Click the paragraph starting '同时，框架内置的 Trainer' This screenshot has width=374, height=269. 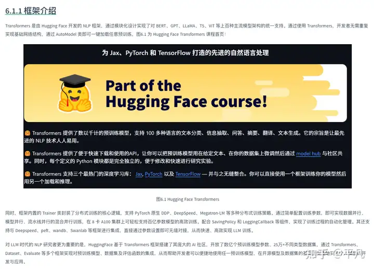[187, 222]
